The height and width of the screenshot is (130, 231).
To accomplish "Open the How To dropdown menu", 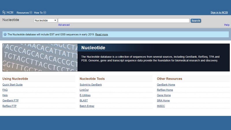I will coord(40,13).
